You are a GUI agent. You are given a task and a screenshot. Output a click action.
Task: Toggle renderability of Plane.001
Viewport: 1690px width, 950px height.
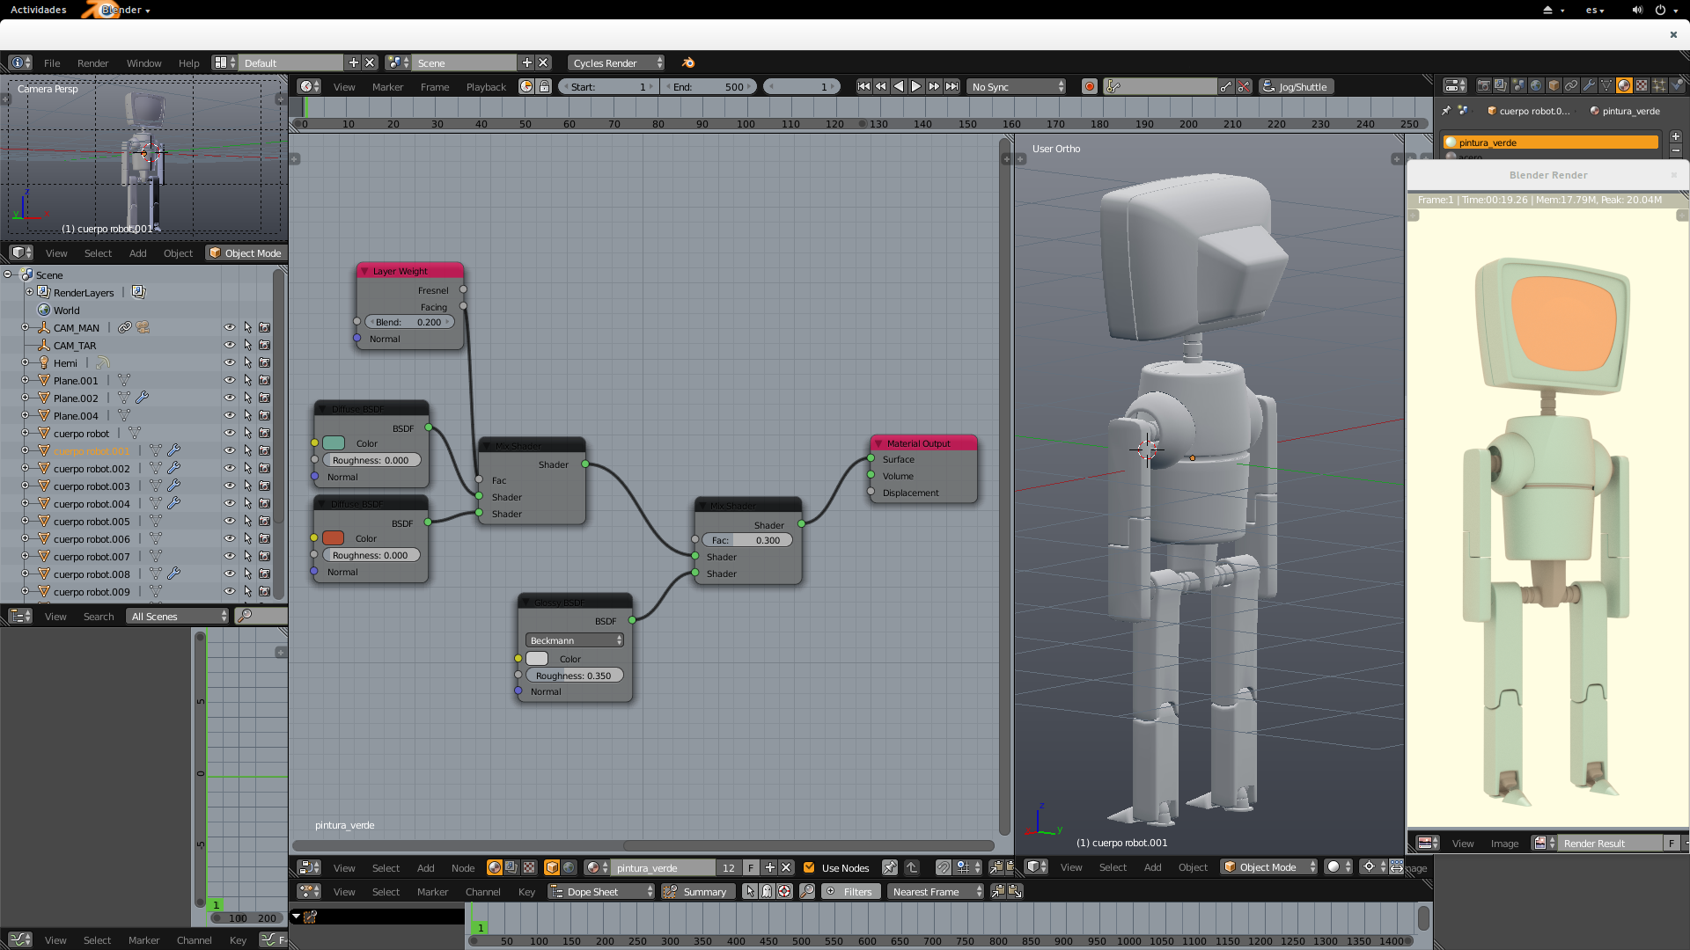click(264, 381)
